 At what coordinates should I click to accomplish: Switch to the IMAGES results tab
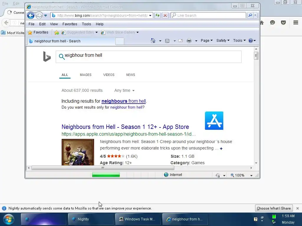pyautogui.click(x=86, y=75)
